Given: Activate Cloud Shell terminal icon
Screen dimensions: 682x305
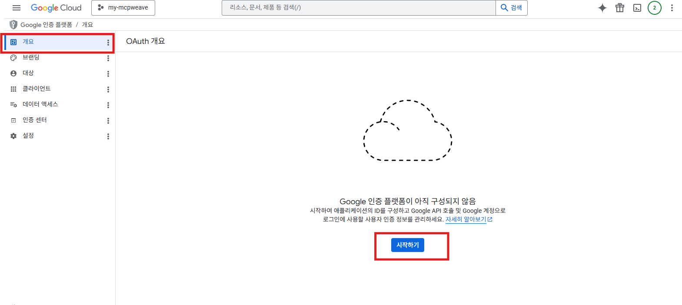Looking at the screenshot, I should pos(637,8).
